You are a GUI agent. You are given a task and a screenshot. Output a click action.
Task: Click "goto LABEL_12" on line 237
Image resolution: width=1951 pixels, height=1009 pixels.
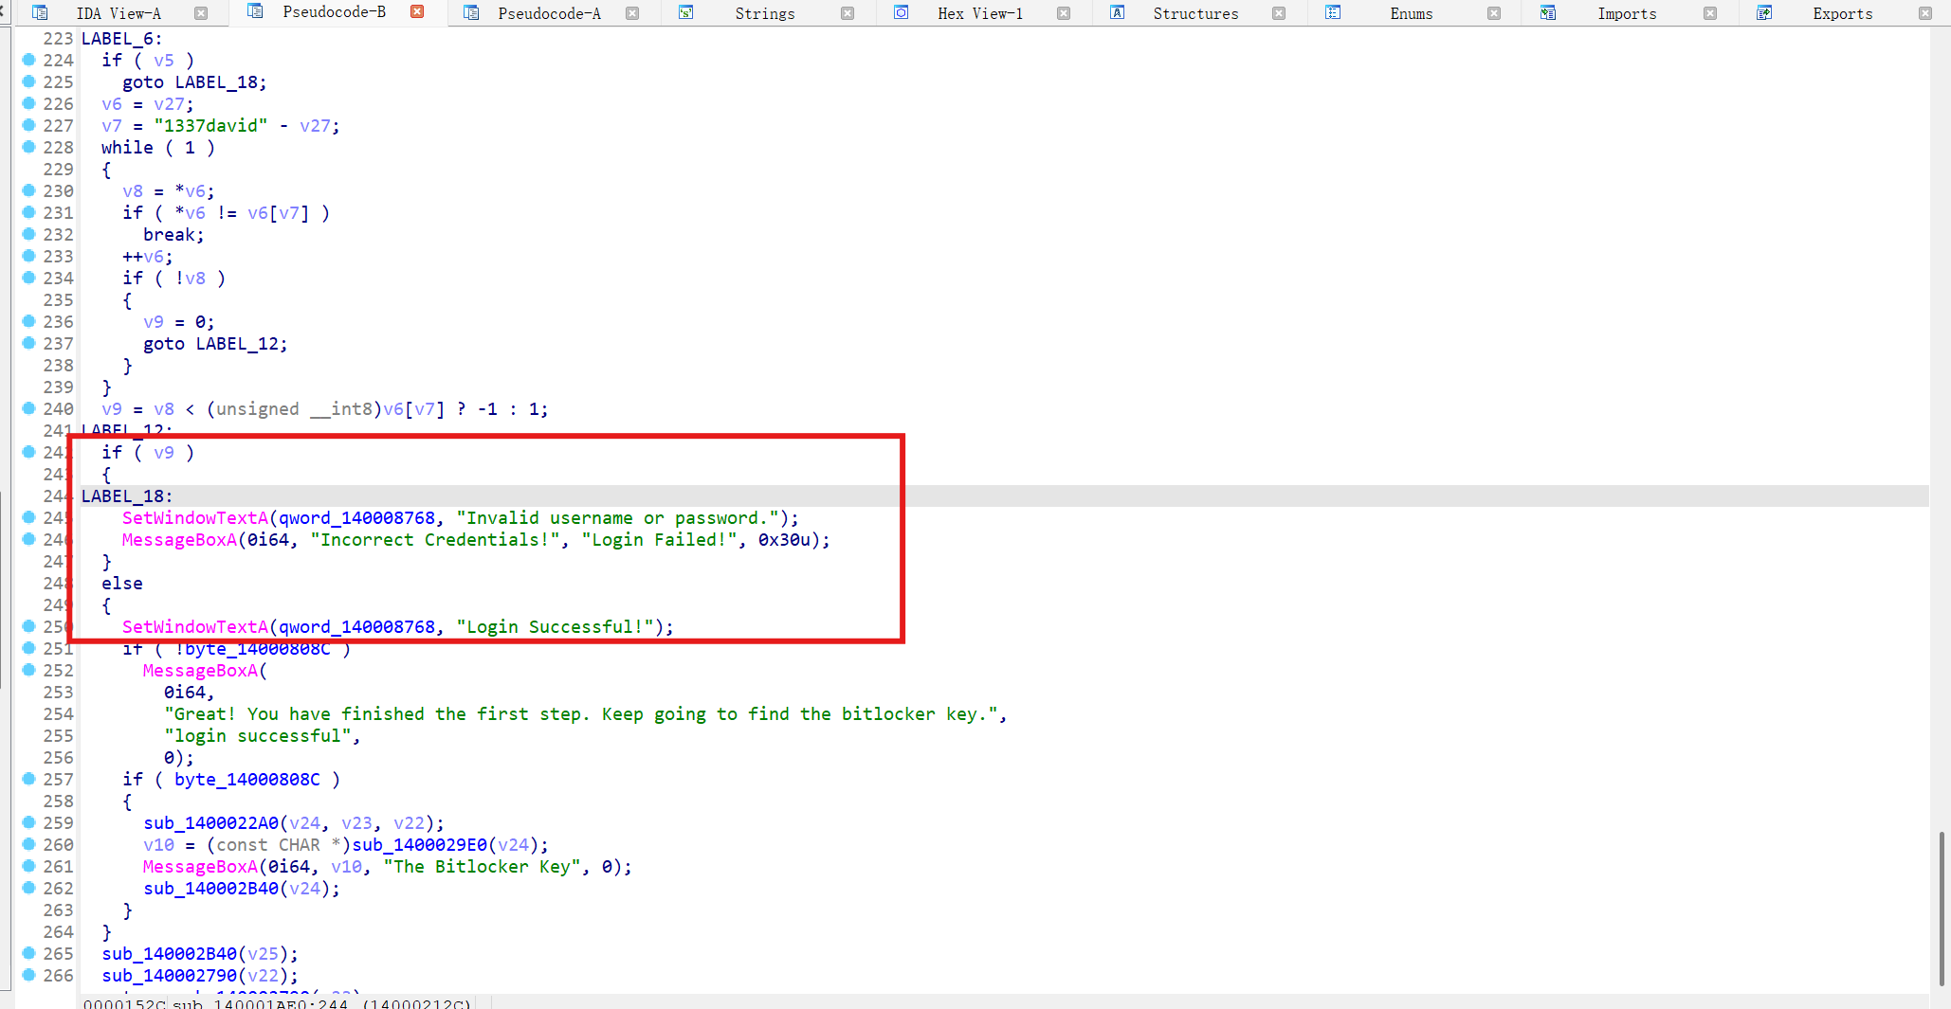pyautogui.click(x=215, y=344)
